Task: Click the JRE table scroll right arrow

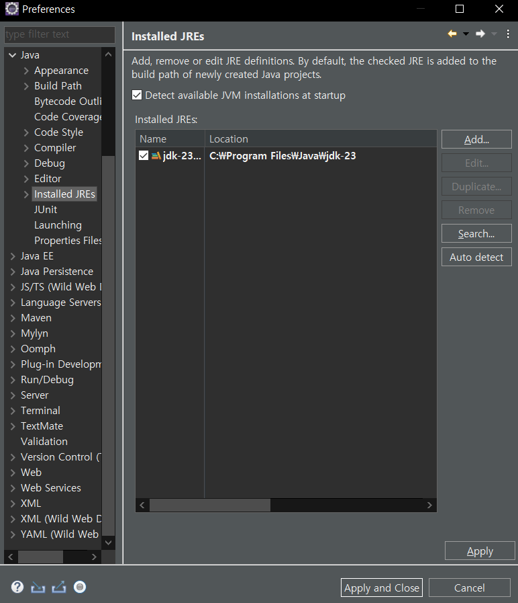Action: pos(429,505)
